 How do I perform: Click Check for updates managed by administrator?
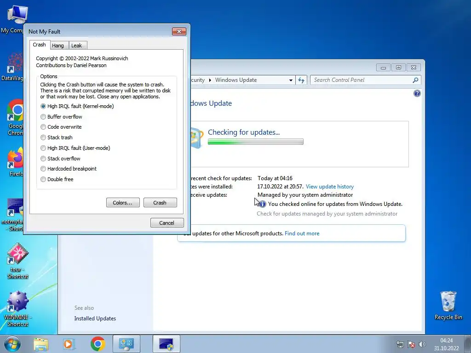(x=327, y=214)
